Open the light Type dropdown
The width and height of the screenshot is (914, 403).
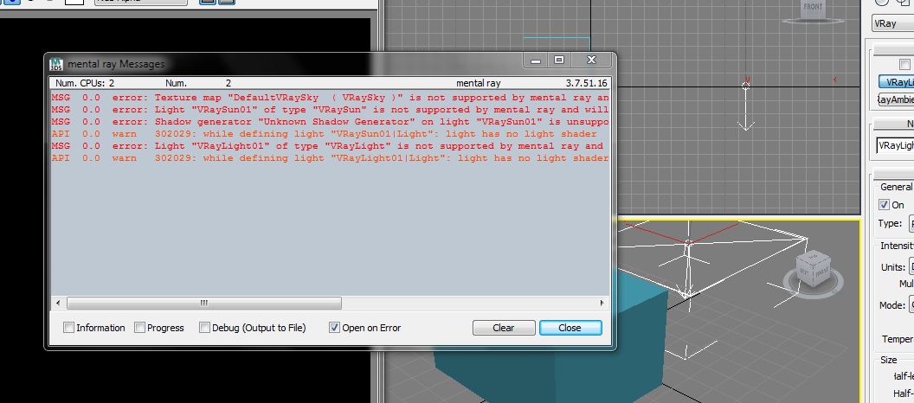coord(911,224)
